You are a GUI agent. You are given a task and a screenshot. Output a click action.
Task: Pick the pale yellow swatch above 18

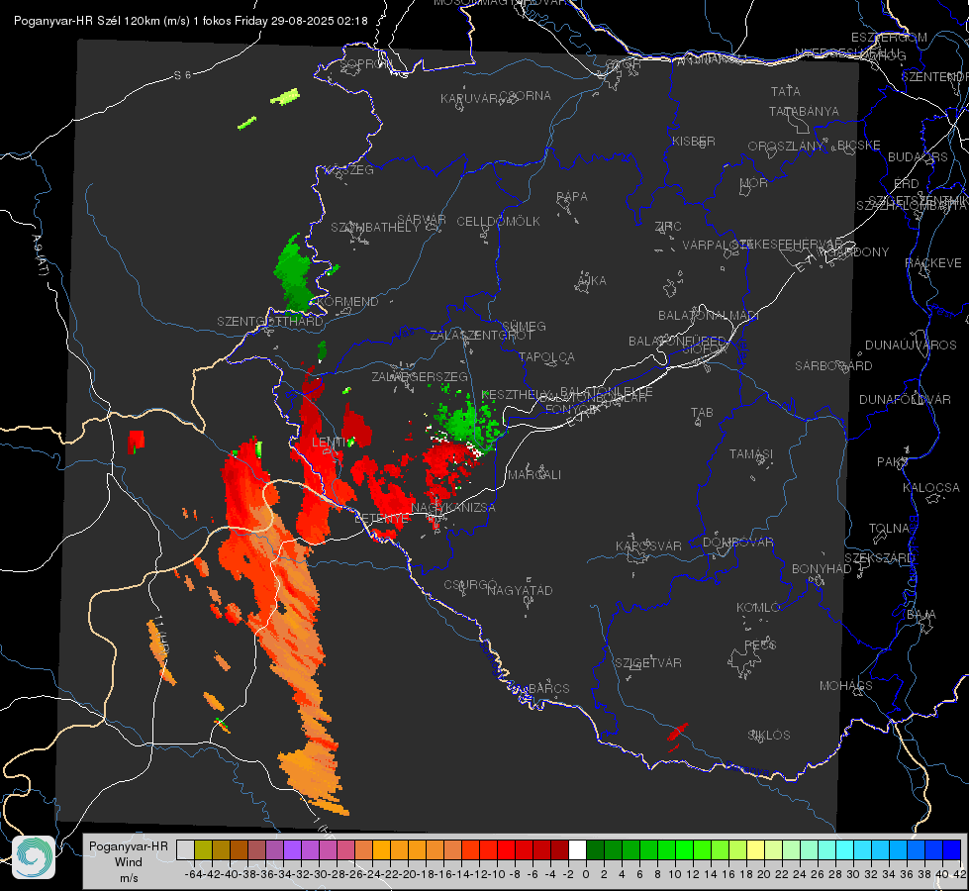point(755,849)
